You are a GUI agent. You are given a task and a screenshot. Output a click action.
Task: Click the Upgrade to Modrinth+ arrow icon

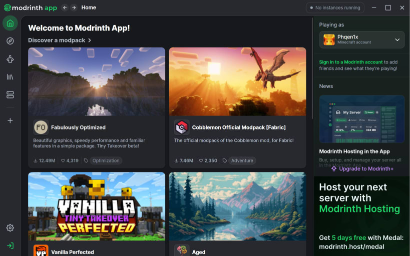[334, 169]
